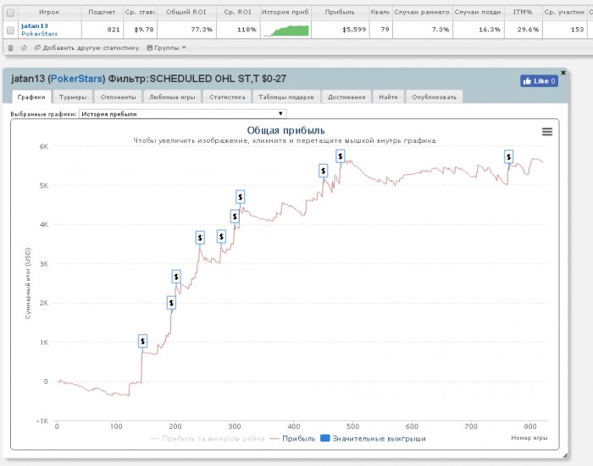Click the dollar marker at 1.9K level
Screen dimensions: 593x466
(x=171, y=303)
